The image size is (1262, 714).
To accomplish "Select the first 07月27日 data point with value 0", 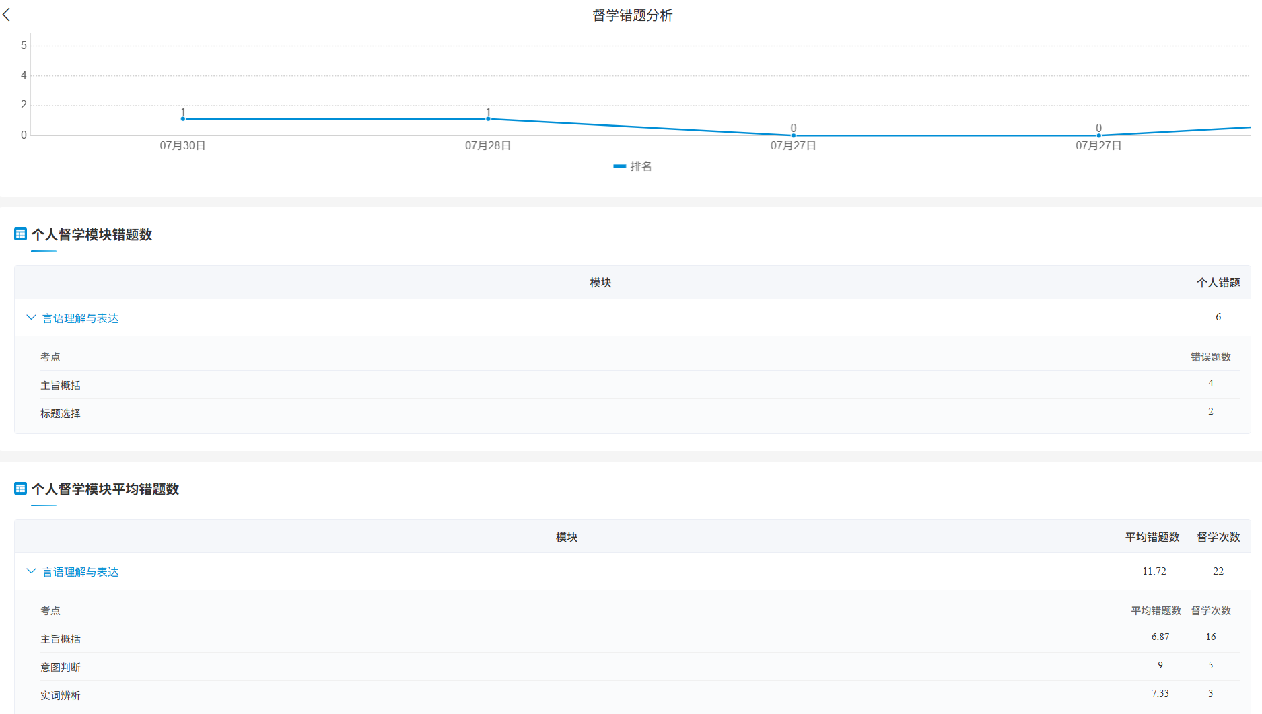I will (794, 135).
